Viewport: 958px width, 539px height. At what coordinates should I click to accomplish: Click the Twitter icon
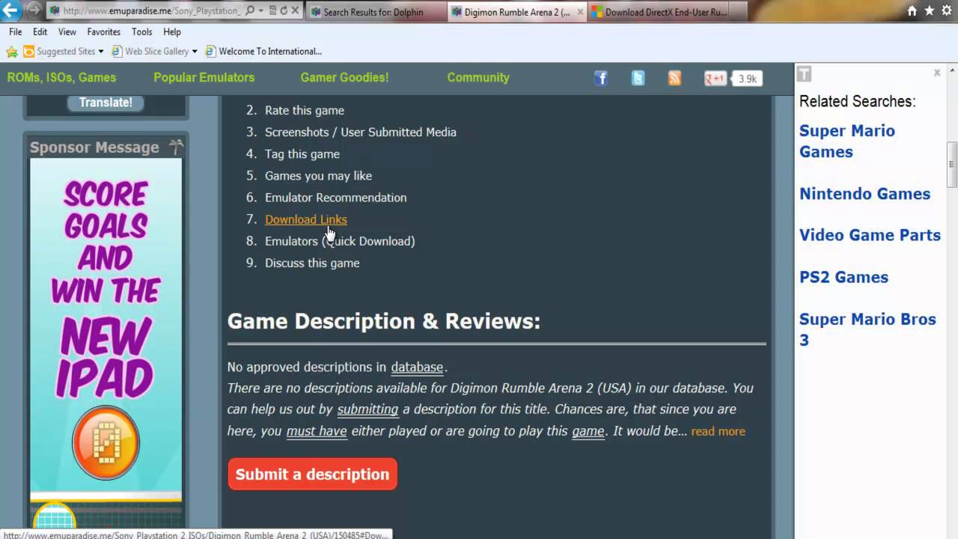coord(638,79)
